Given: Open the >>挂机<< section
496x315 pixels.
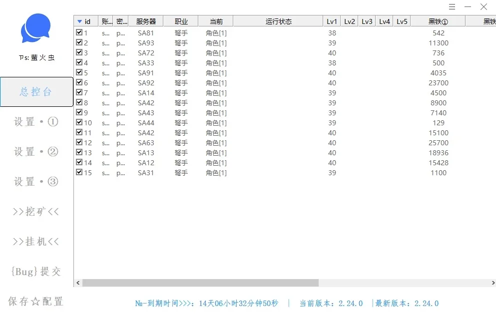Looking at the screenshot, I should [36, 242].
